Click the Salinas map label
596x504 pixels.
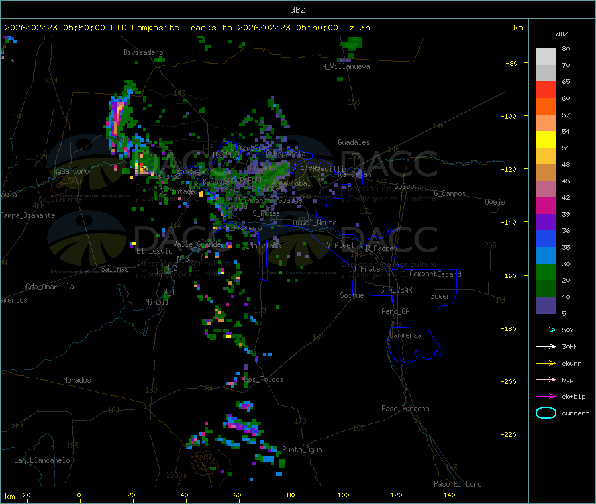(115, 269)
